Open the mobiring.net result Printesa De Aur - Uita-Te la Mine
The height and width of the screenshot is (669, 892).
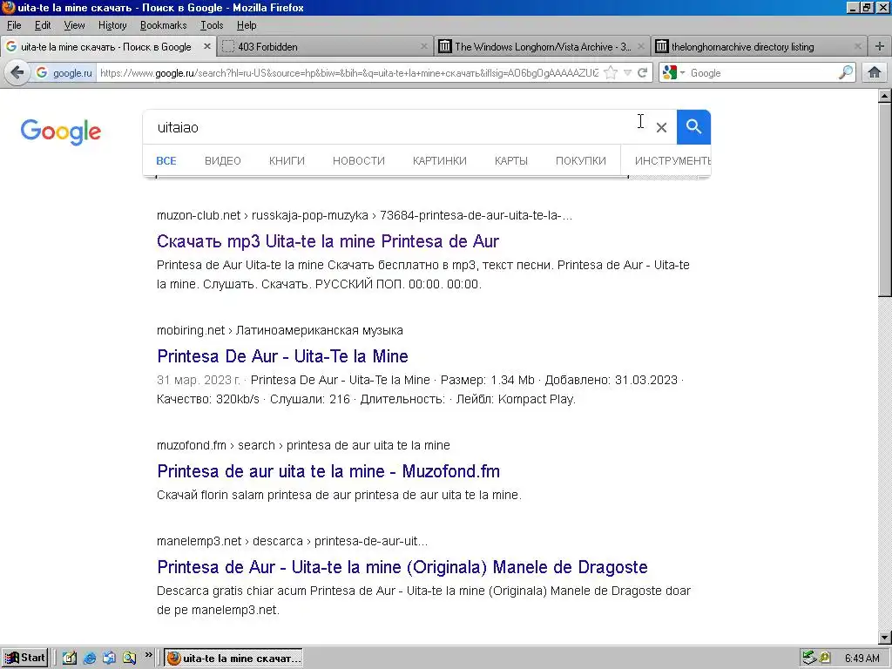coord(283,356)
